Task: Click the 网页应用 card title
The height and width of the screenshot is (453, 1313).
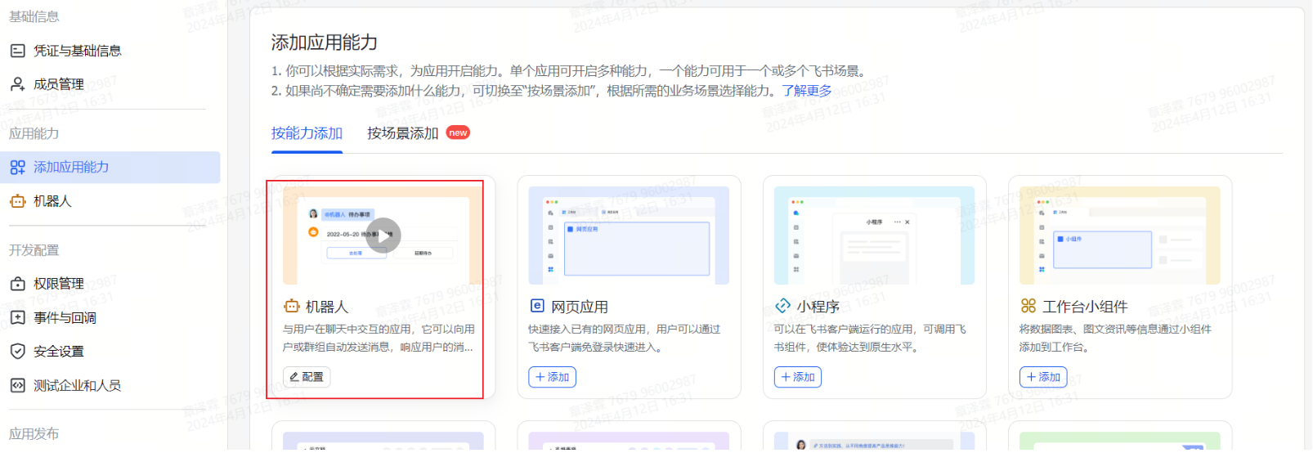Action: click(x=580, y=307)
